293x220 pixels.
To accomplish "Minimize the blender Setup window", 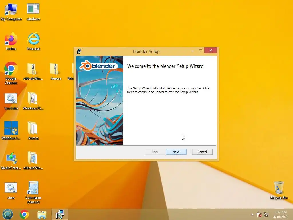I will coord(193,51).
